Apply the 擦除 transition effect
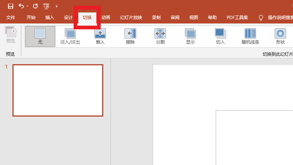This screenshot has width=293, height=165. click(130, 36)
